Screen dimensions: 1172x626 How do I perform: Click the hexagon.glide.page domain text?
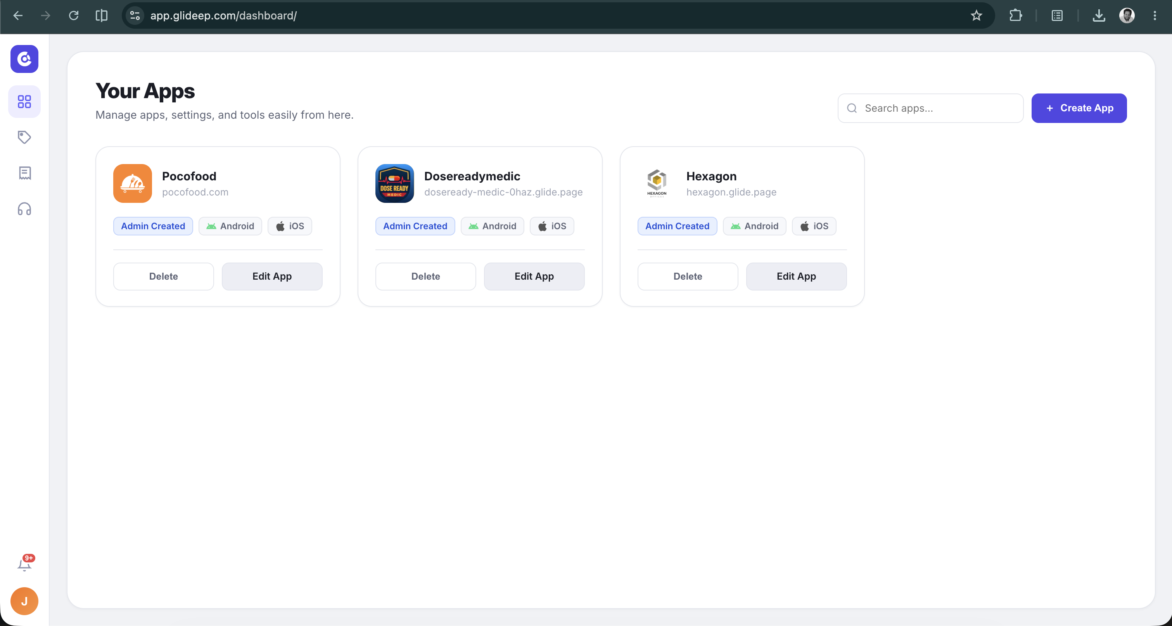731,192
